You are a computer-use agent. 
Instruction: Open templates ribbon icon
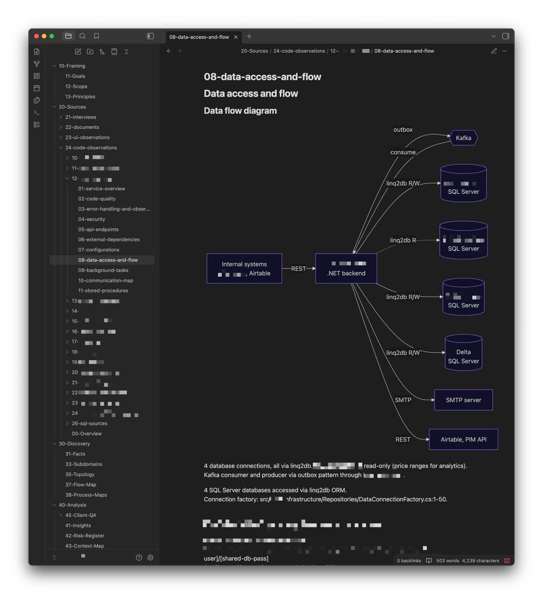pyautogui.click(x=37, y=100)
